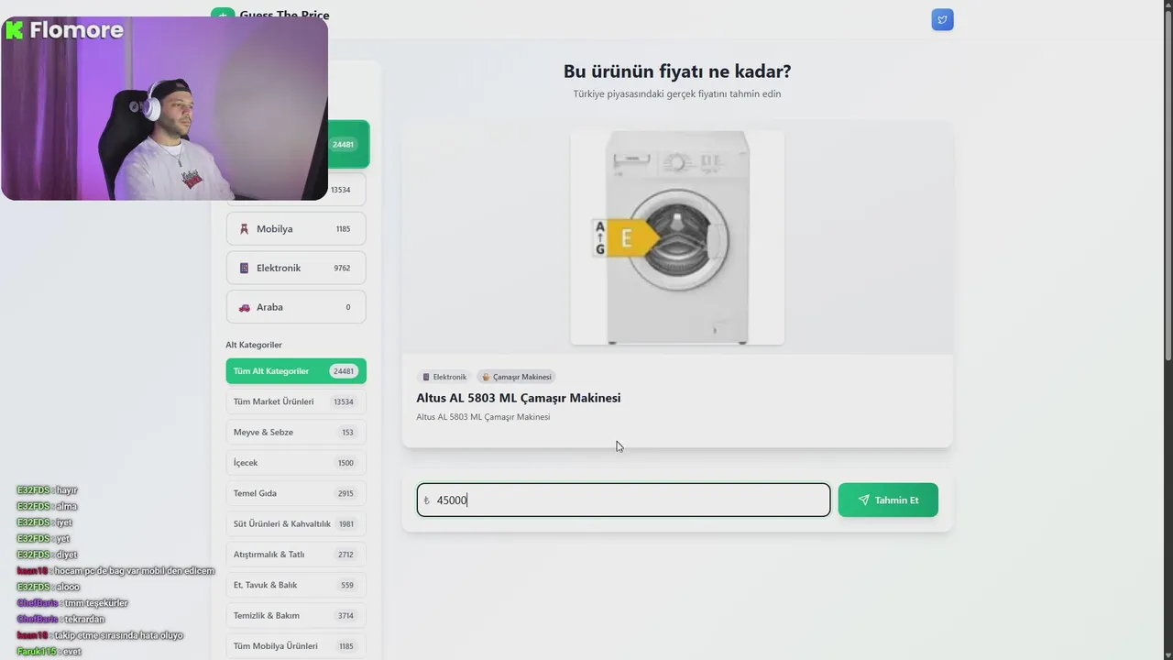Submit guess with Tahmin Et button
This screenshot has height=660, width=1173.
tap(888, 500)
